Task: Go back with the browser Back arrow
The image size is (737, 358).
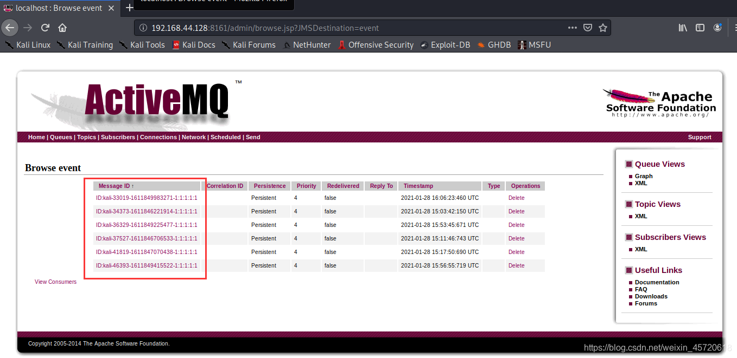Action: pos(10,28)
